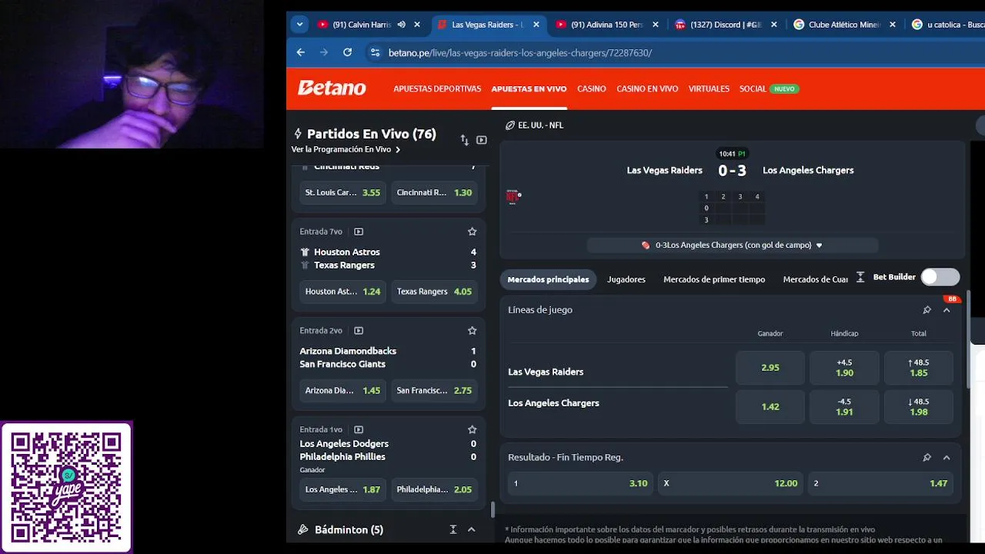Screen dimensions: 985x554
Task: Bet San Francisco Giants at 2.75
Action: coord(434,390)
